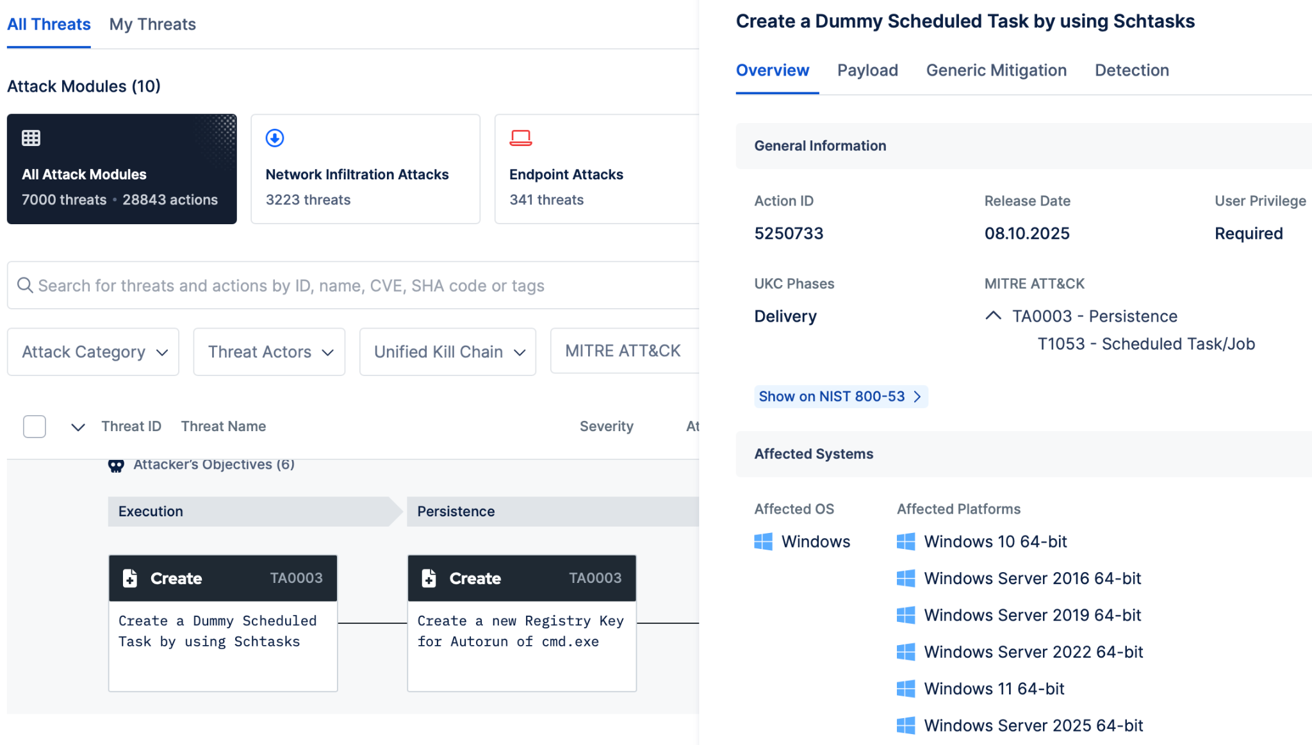Viewport: 1312px width, 745px height.
Task: Click the Endpoint Attacks laptop icon
Action: click(521, 137)
